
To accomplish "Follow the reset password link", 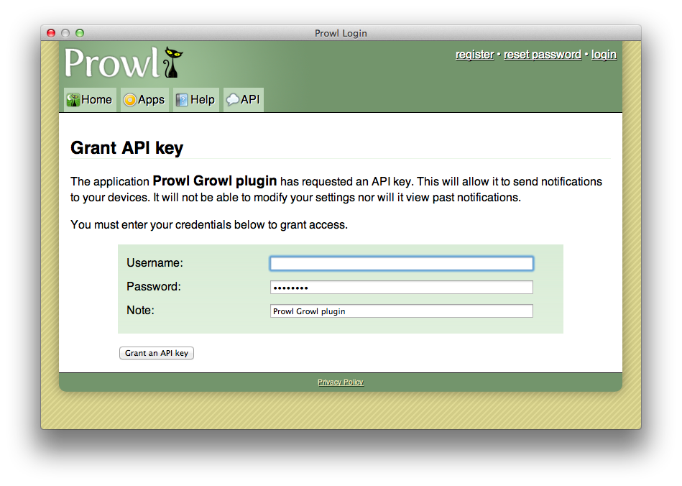I will [x=543, y=55].
